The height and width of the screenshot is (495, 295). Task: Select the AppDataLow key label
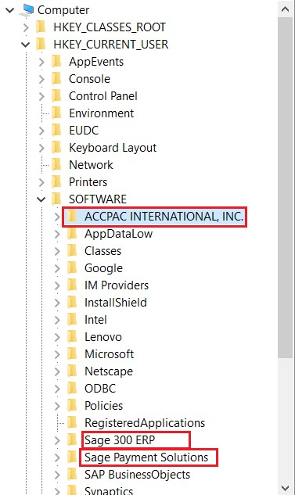point(118,234)
